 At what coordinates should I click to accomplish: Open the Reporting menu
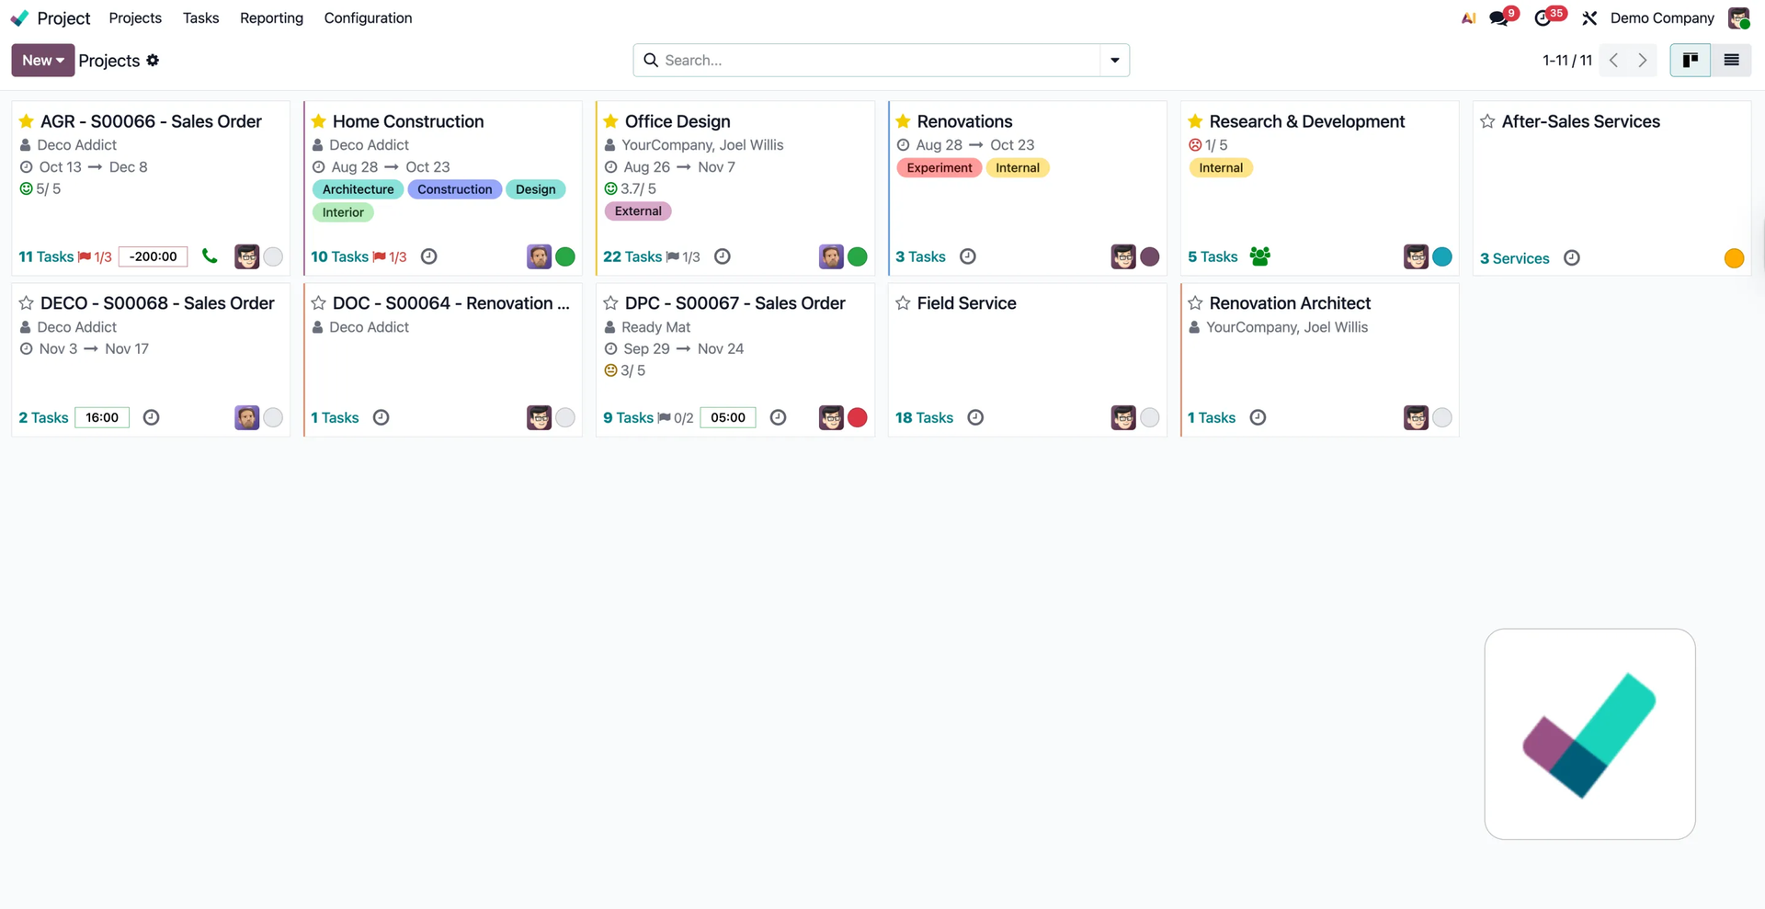(x=271, y=18)
